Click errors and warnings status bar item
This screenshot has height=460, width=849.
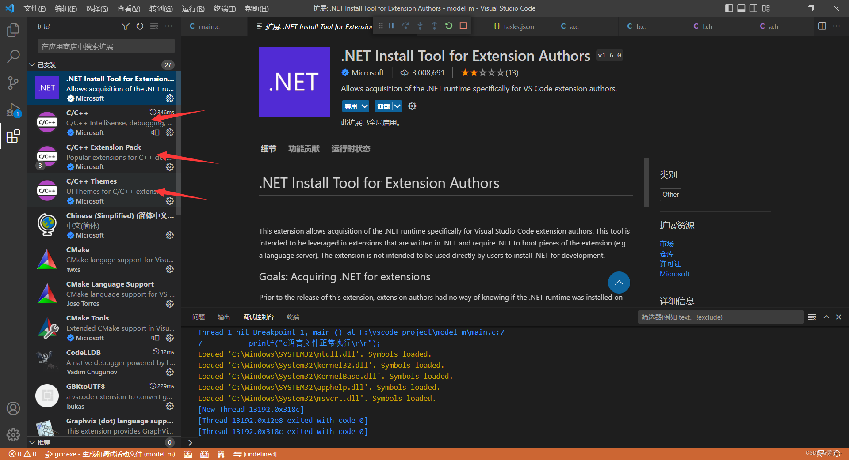click(x=23, y=454)
